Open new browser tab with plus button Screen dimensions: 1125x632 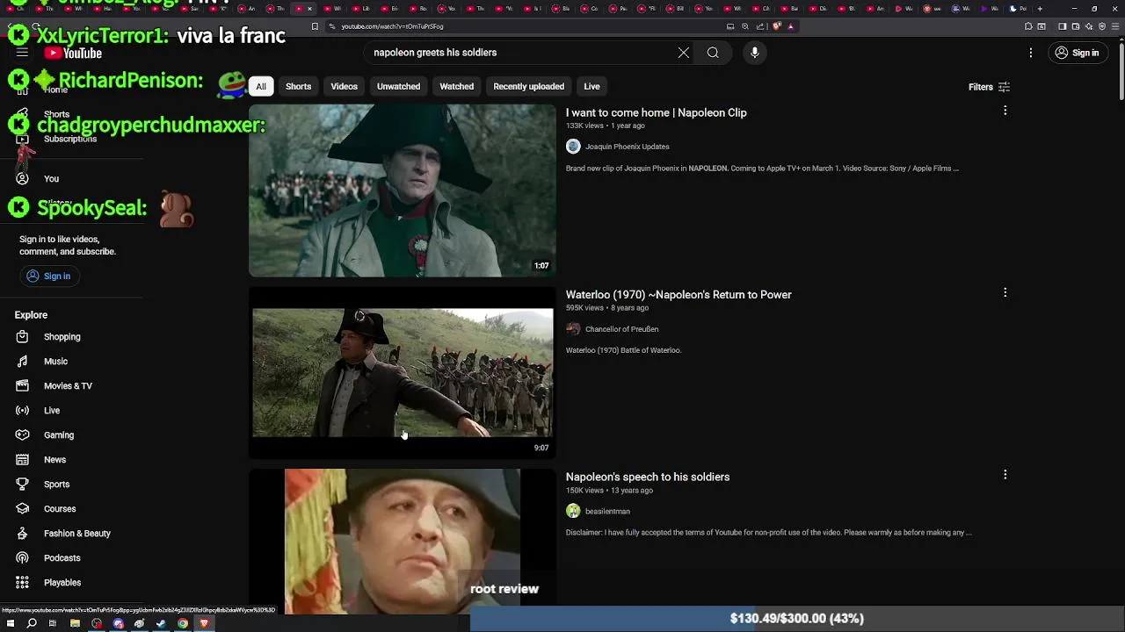(1040, 9)
